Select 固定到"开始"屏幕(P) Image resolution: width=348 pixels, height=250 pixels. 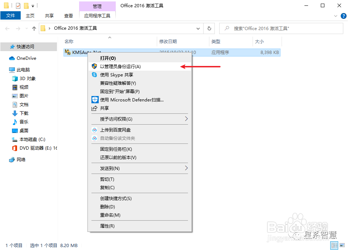140,91
